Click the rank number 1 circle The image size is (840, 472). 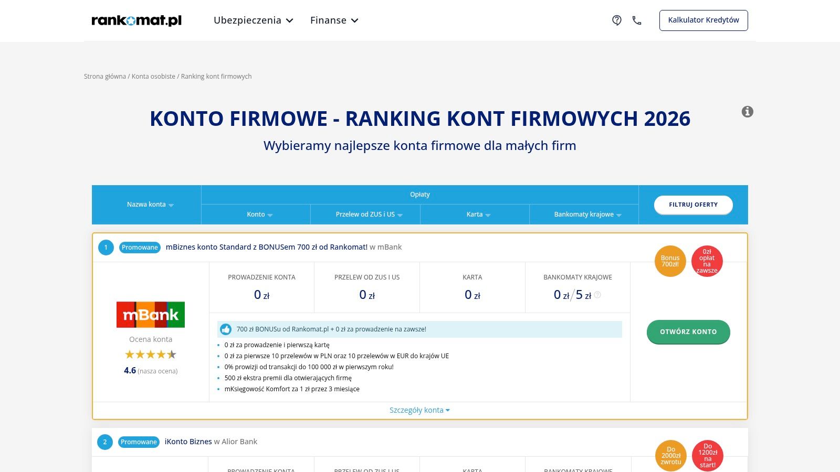[106, 248]
